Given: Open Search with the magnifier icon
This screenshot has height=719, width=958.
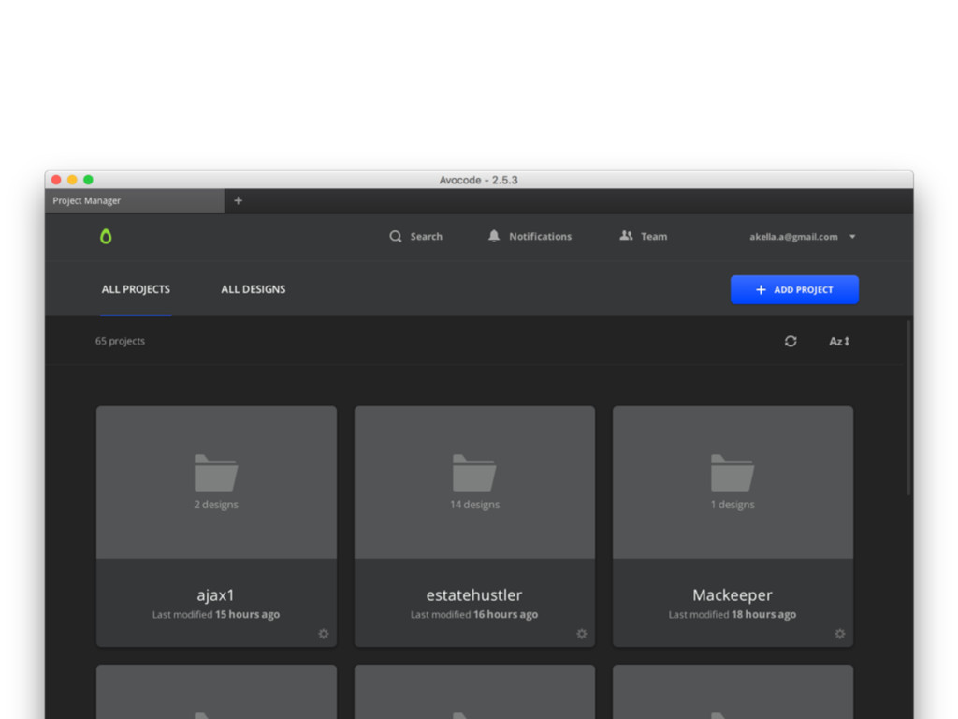Looking at the screenshot, I should 396,237.
